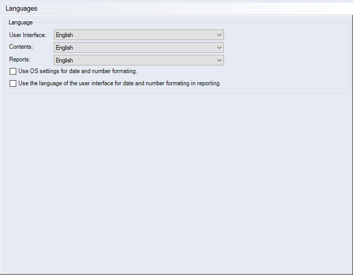Click the 'Contents:' label
Image resolution: width=353 pixels, height=275 pixels.
tap(21, 47)
